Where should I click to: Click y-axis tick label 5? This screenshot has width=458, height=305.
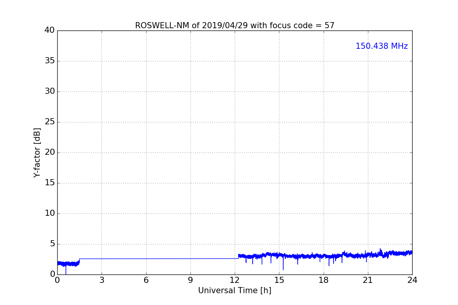52,244
